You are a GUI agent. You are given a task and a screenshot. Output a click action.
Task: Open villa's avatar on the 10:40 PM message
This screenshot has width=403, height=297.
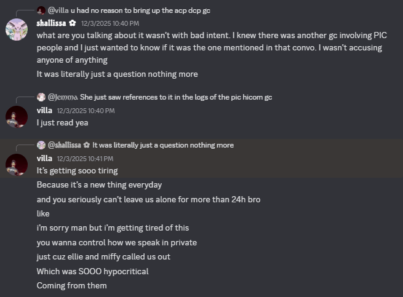pyautogui.click(x=17, y=116)
